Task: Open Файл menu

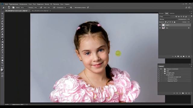Action: tap(6, 4)
